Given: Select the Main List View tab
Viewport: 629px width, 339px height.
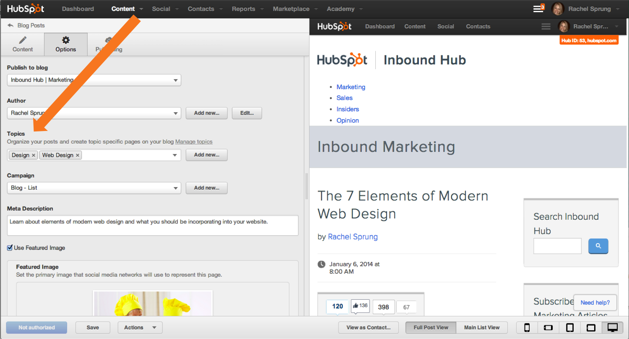Looking at the screenshot, I should pos(482,328).
